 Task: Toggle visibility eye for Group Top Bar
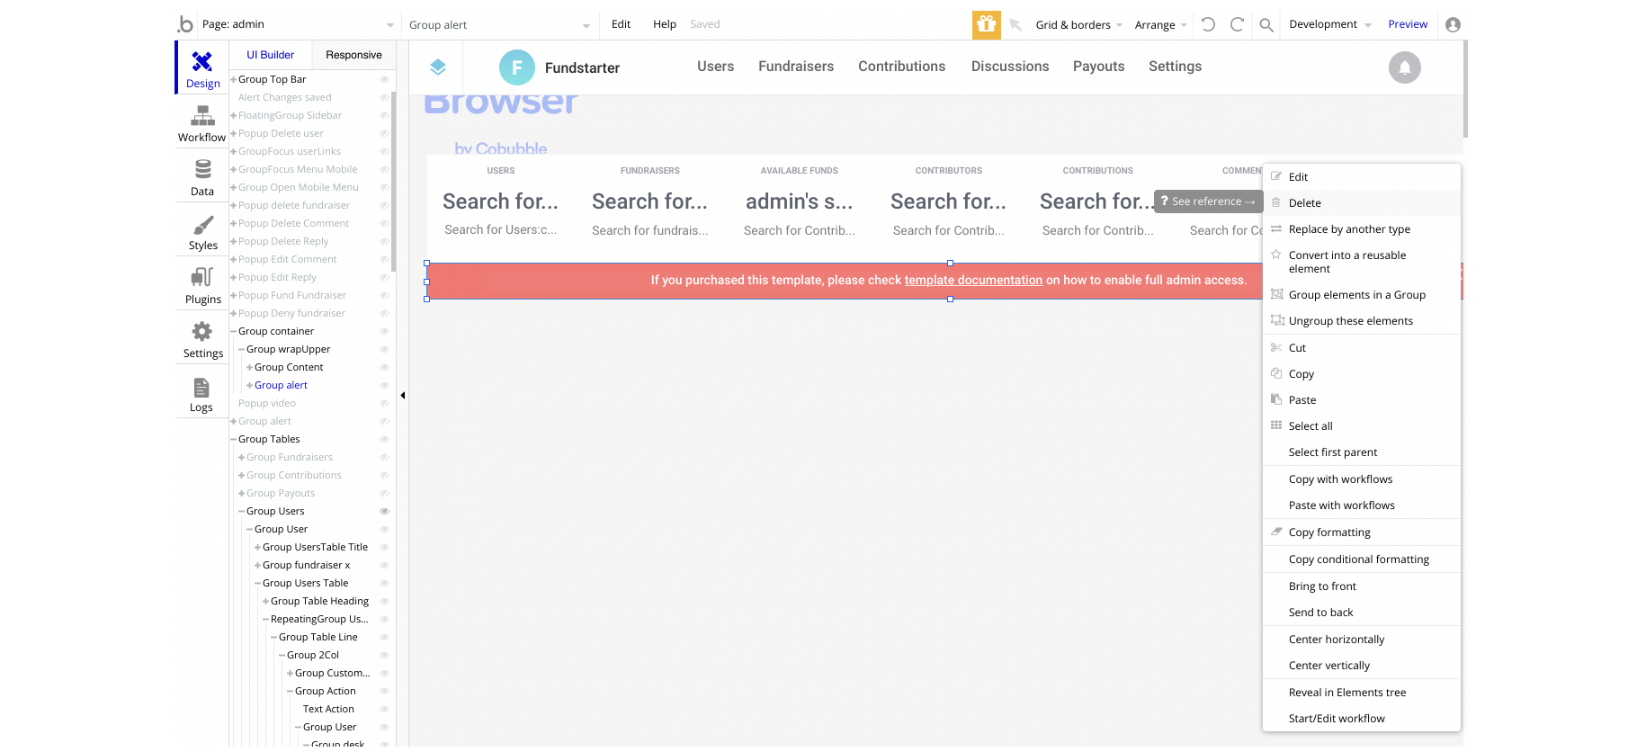click(384, 80)
